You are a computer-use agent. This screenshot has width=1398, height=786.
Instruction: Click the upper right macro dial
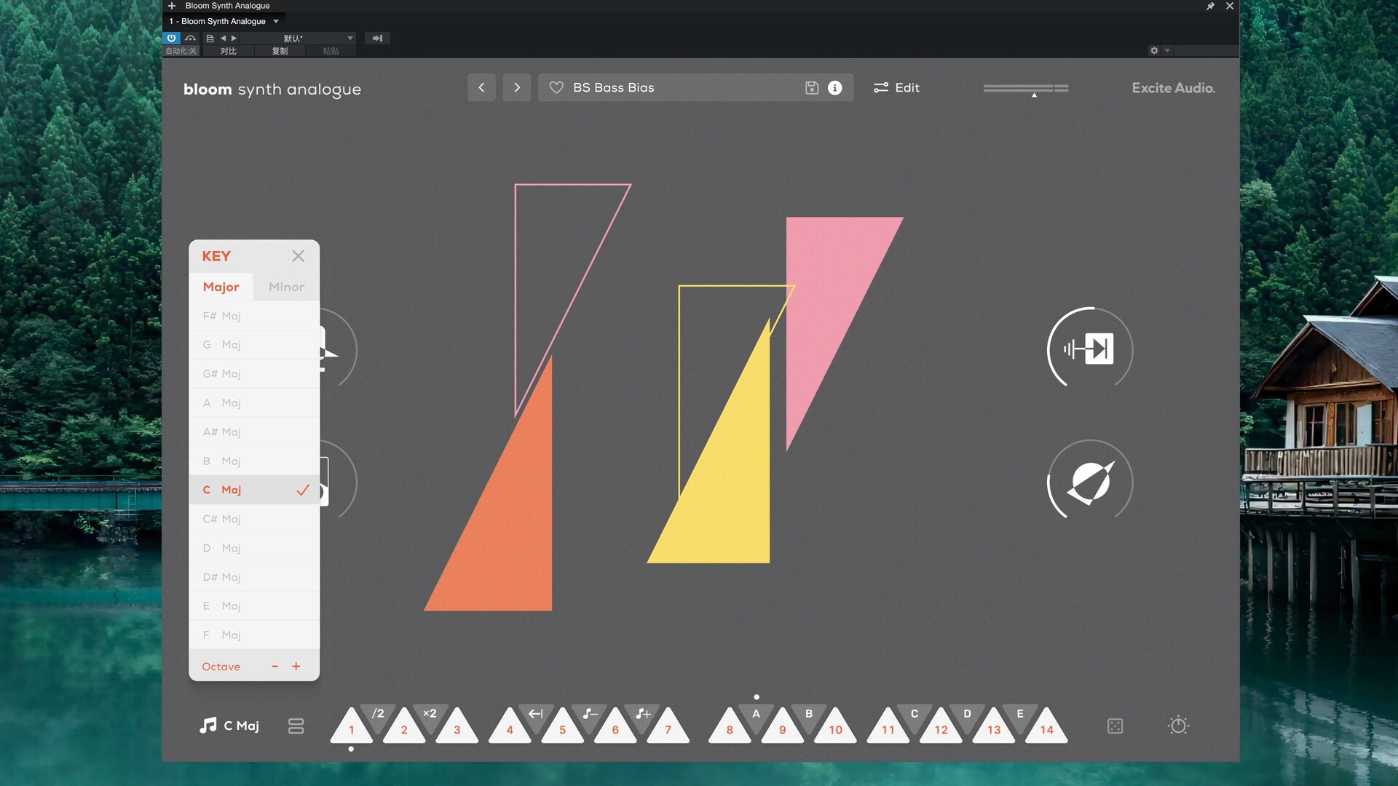[1090, 349]
